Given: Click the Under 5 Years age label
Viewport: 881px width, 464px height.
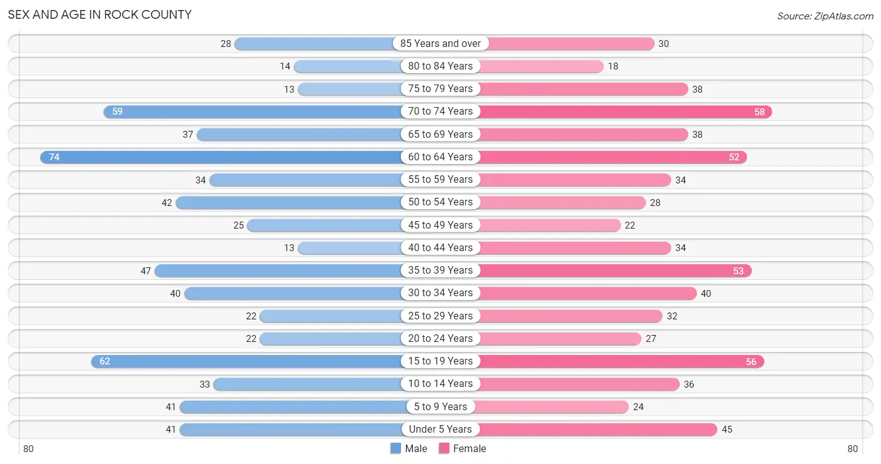Looking at the screenshot, I should (x=440, y=429).
